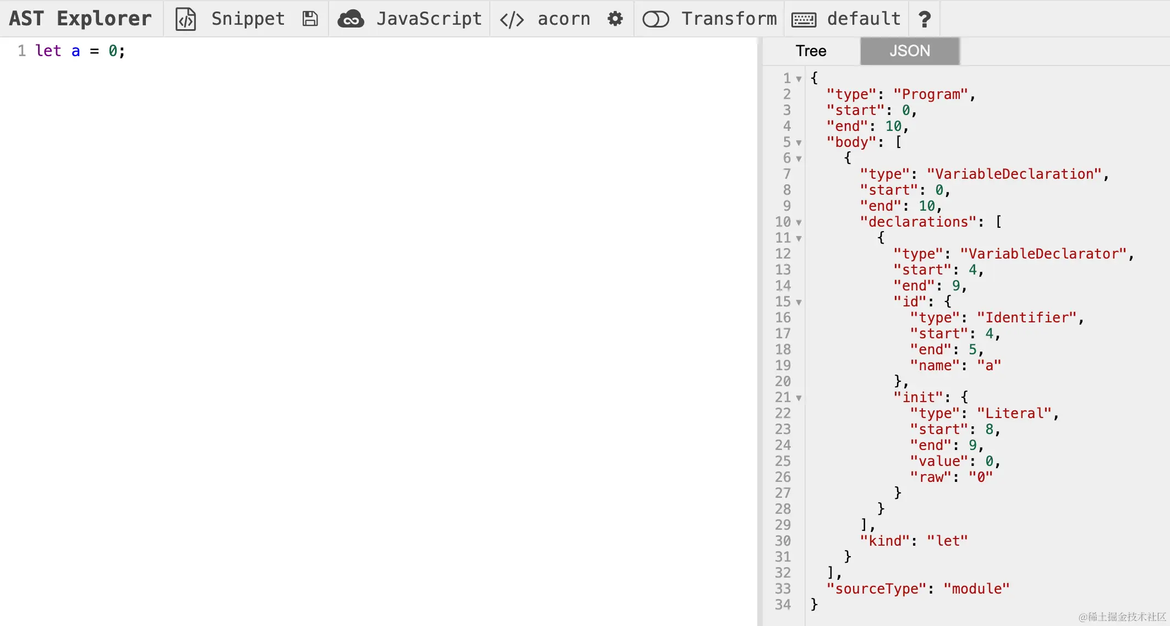Open the acorn parser menu
Viewport: 1170px width, 626px height.
click(564, 19)
